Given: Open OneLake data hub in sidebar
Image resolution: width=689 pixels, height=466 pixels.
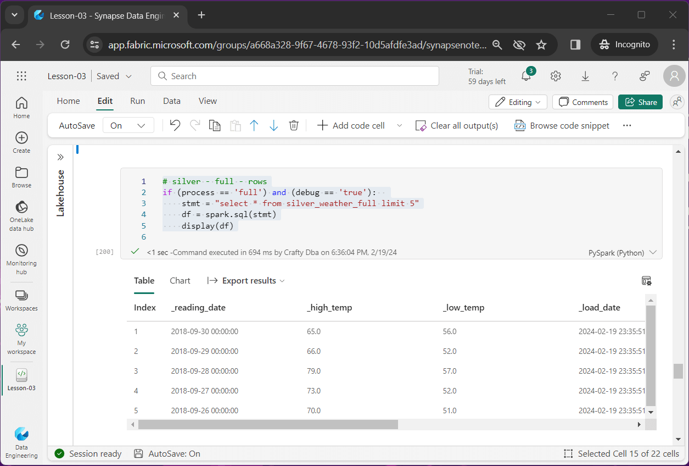Looking at the screenshot, I should pos(21,215).
